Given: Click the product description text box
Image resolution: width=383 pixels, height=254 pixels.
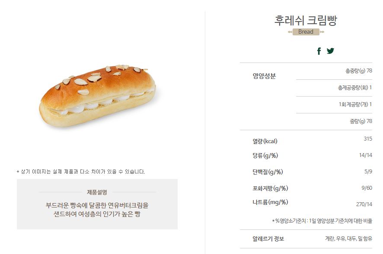Looking at the screenshot, I should (x=97, y=204).
